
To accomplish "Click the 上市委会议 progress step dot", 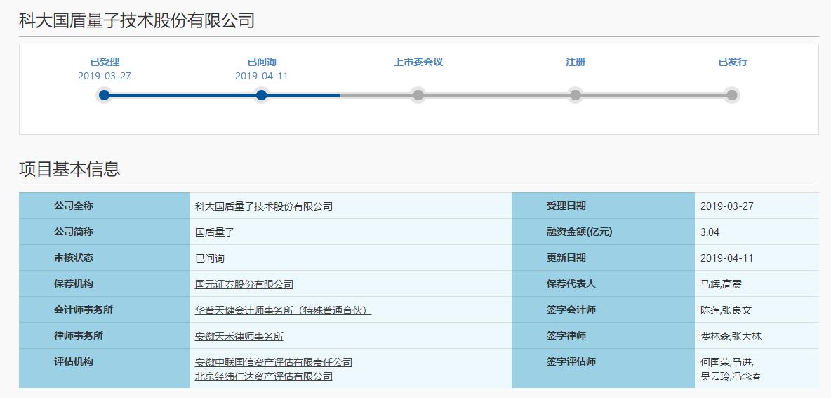I will [x=418, y=95].
